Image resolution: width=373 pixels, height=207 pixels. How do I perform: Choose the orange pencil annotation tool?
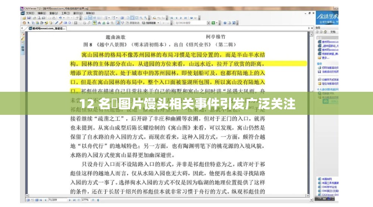click(61, 23)
